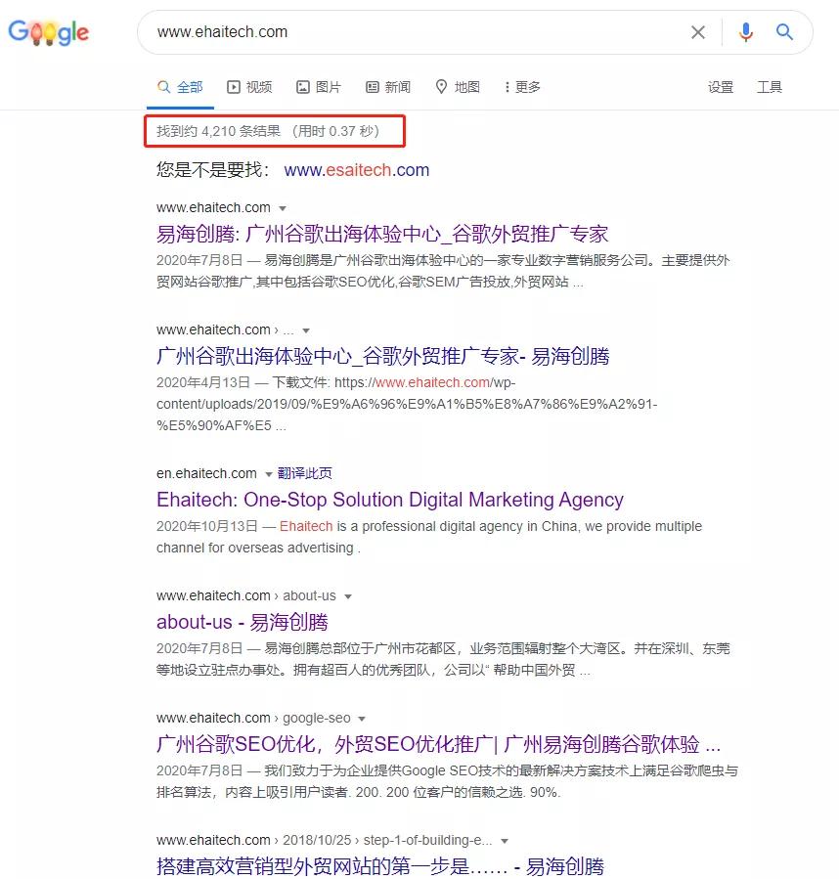Click 翻译此页 link
This screenshot has width=839, height=879.
coord(304,473)
